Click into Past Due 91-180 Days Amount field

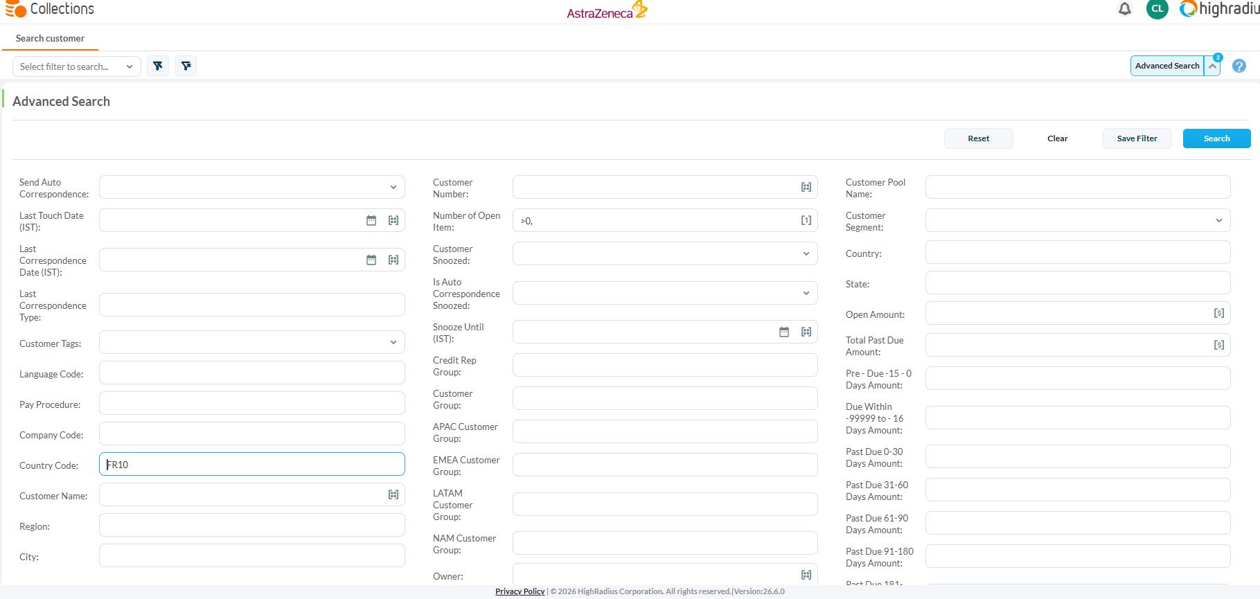1078,556
